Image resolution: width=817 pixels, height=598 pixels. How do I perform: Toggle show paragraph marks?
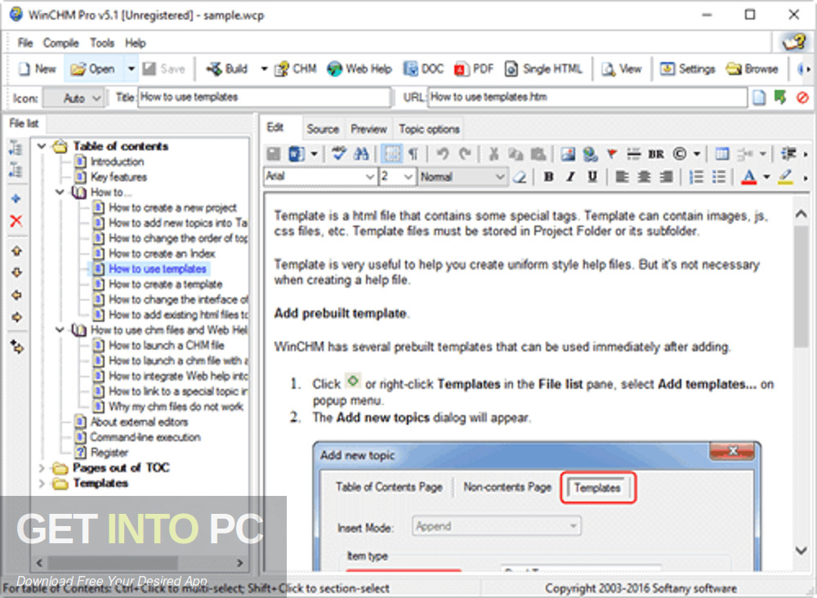tap(413, 154)
